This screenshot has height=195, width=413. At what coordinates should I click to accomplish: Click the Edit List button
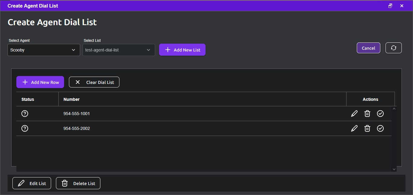[32, 183]
